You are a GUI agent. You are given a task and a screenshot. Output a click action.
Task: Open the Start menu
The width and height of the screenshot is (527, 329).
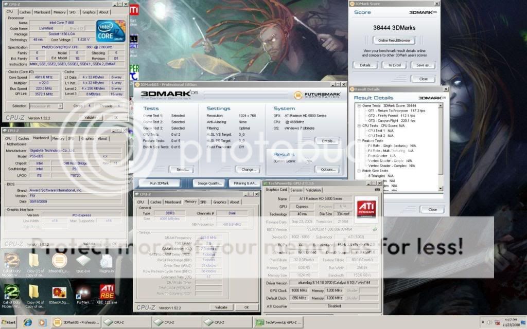click(x=9, y=322)
